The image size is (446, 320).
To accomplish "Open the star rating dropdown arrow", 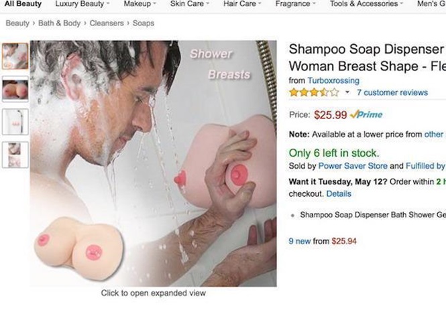I will pyautogui.click(x=347, y=92).
